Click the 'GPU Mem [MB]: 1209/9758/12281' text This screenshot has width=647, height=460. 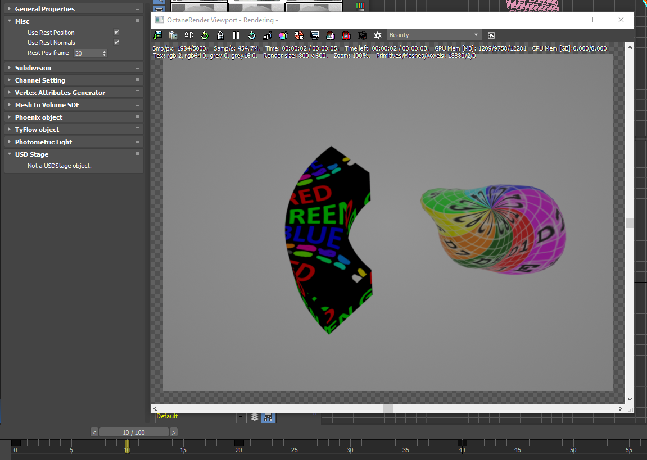[x=481, y=48]
